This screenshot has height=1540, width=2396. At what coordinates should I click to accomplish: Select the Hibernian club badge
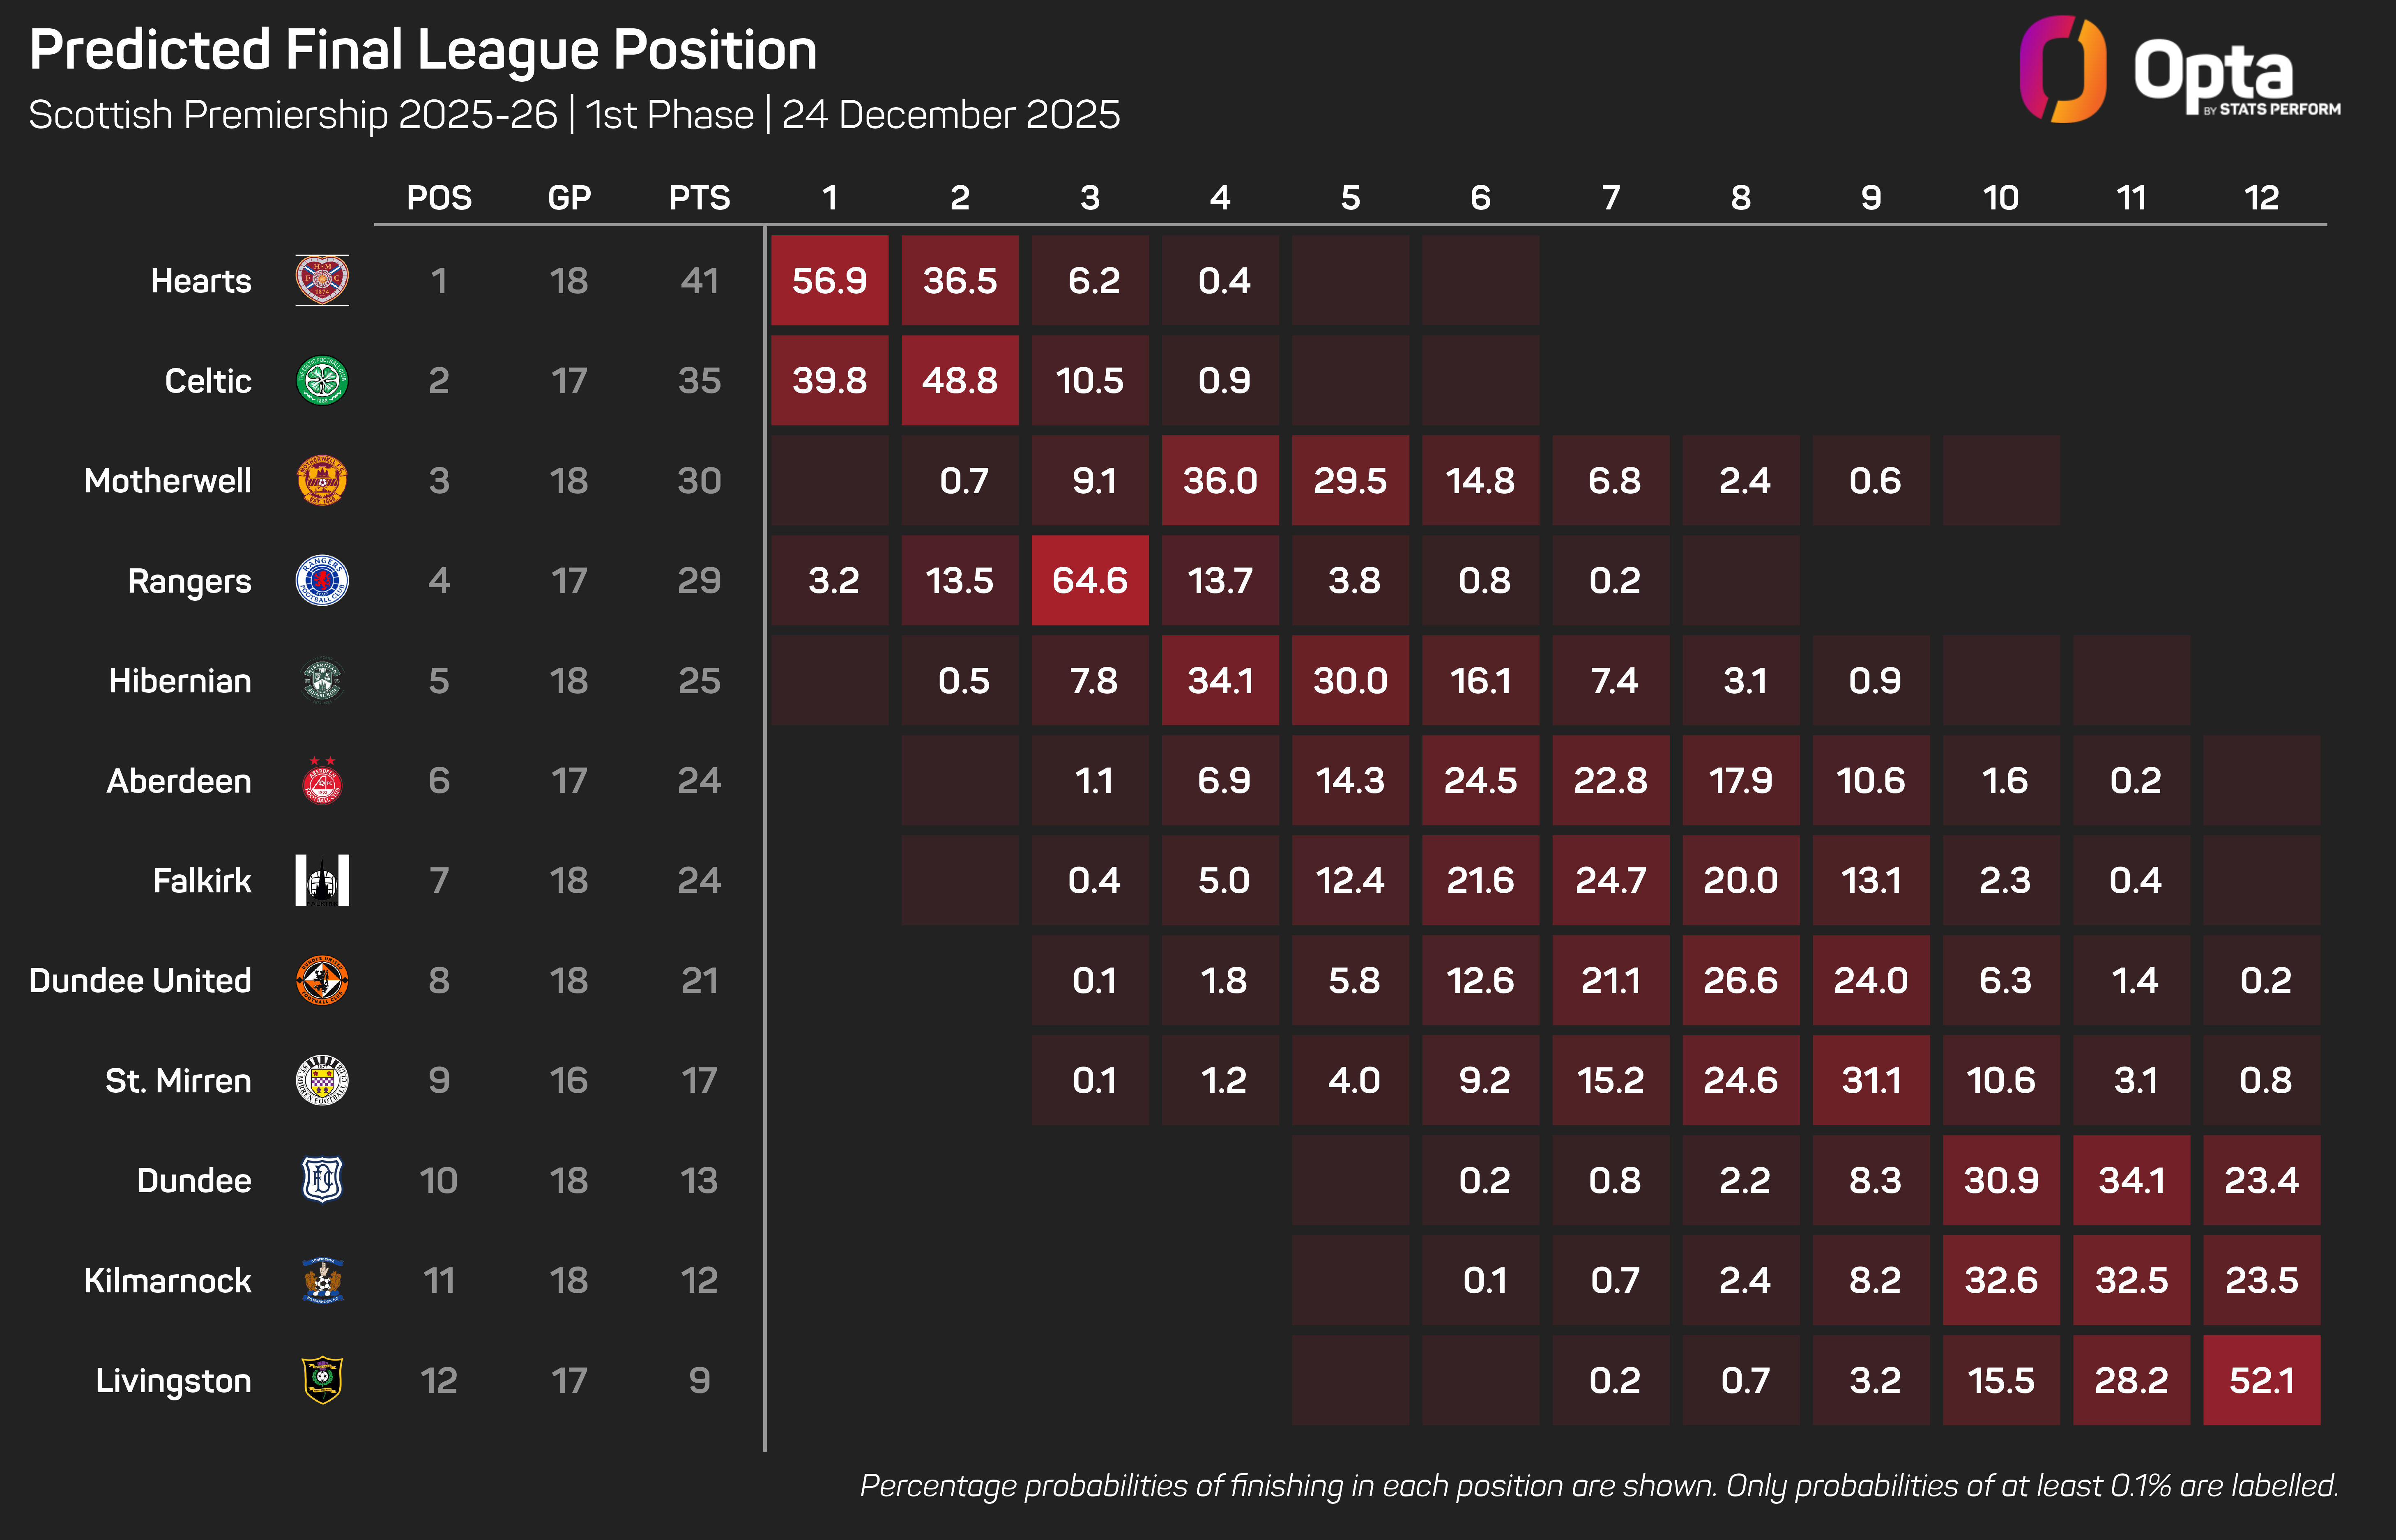pyautogui.click(x=322, y=680)
